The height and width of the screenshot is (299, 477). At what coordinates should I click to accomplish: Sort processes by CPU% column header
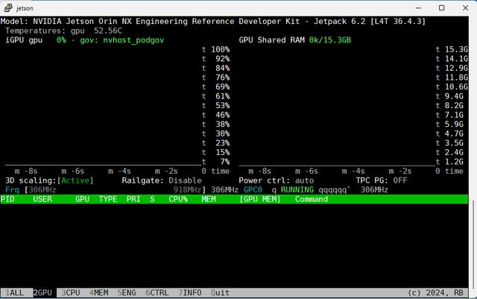[178, 200]
